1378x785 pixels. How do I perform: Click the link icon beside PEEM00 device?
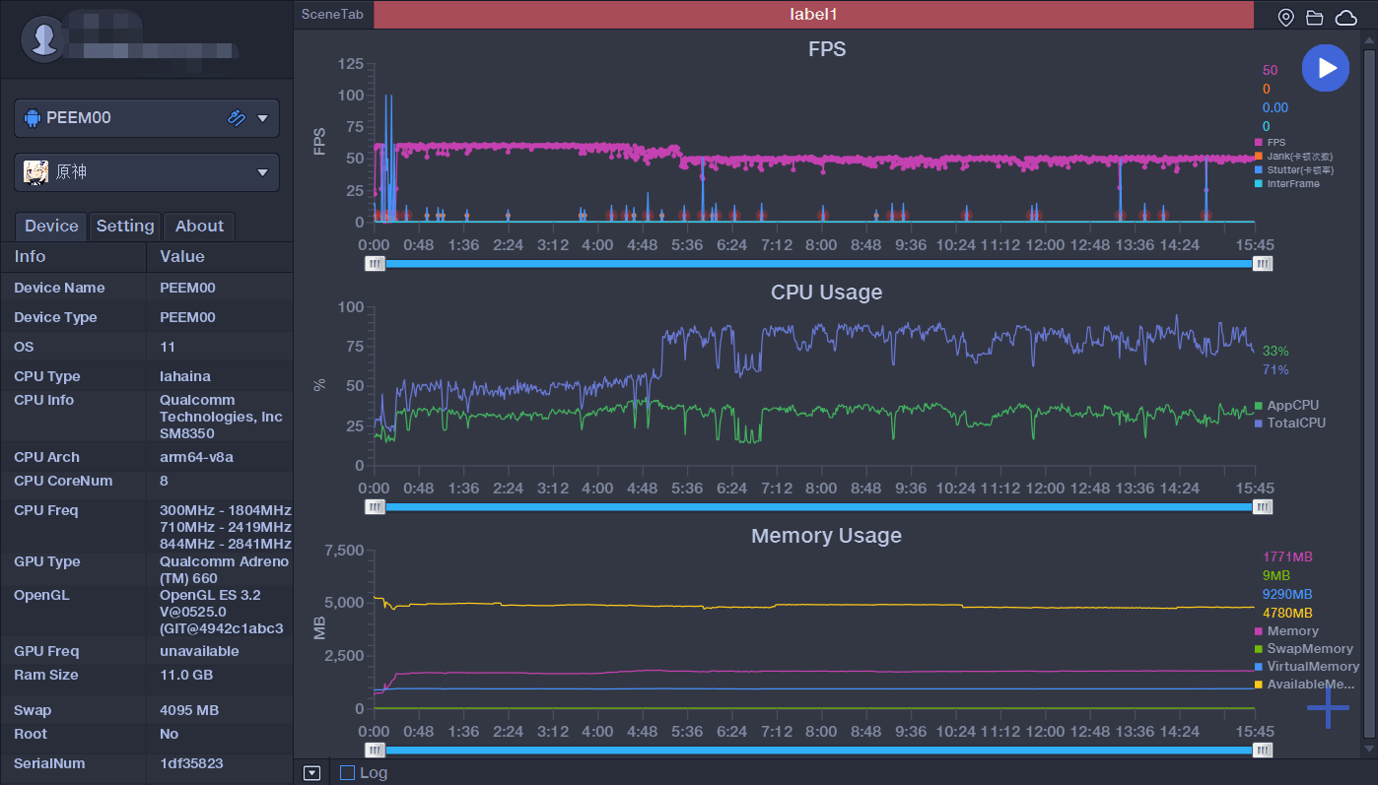pos(236,118)
